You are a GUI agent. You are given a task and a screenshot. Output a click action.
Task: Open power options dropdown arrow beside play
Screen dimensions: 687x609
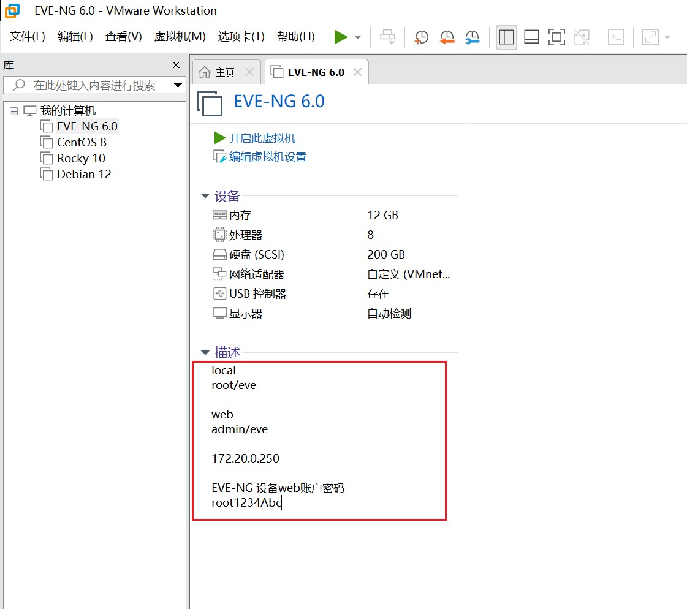coord(358,37)
